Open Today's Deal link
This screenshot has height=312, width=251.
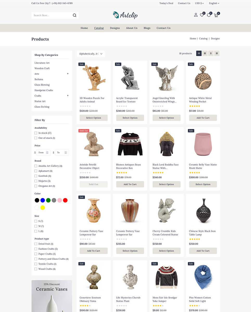(166, 3)
